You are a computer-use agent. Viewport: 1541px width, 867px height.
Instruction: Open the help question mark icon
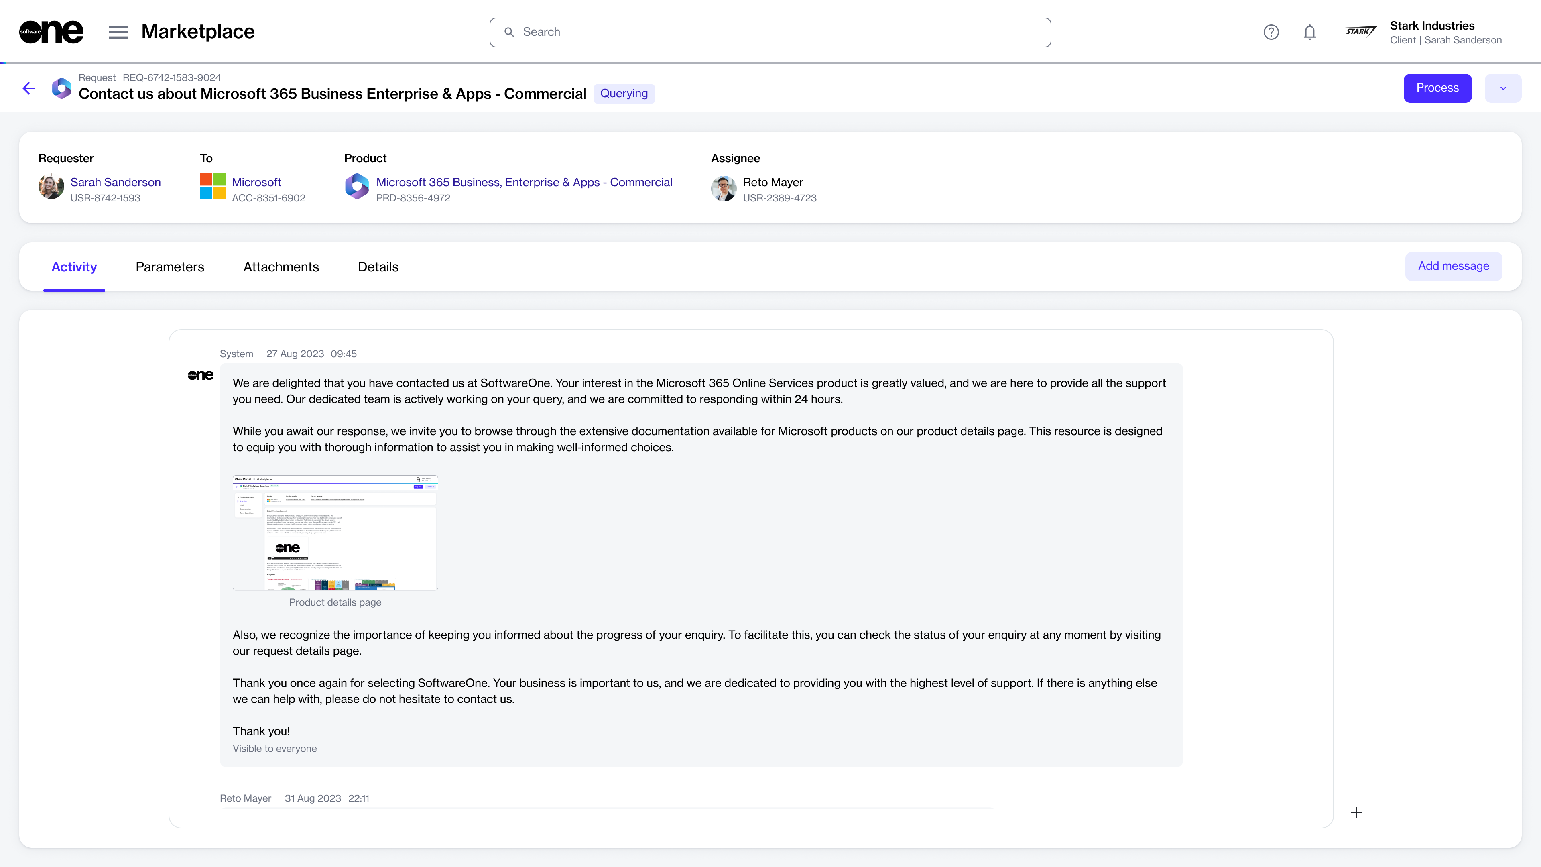1271,32
